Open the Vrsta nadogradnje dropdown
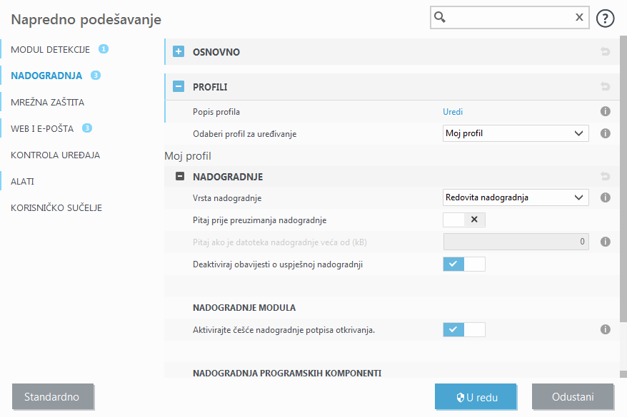Screen dimensions: 627x417 click(x=516, y=197)
